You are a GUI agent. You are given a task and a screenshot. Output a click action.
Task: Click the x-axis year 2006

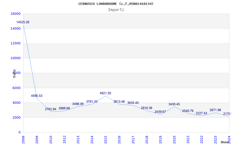click(x=23, y=140)
